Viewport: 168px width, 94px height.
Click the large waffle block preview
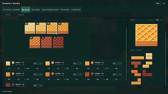pos(147,35)
